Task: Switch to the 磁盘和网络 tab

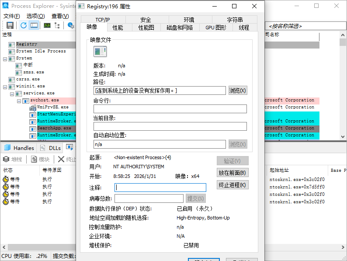Action: [180, 28]
